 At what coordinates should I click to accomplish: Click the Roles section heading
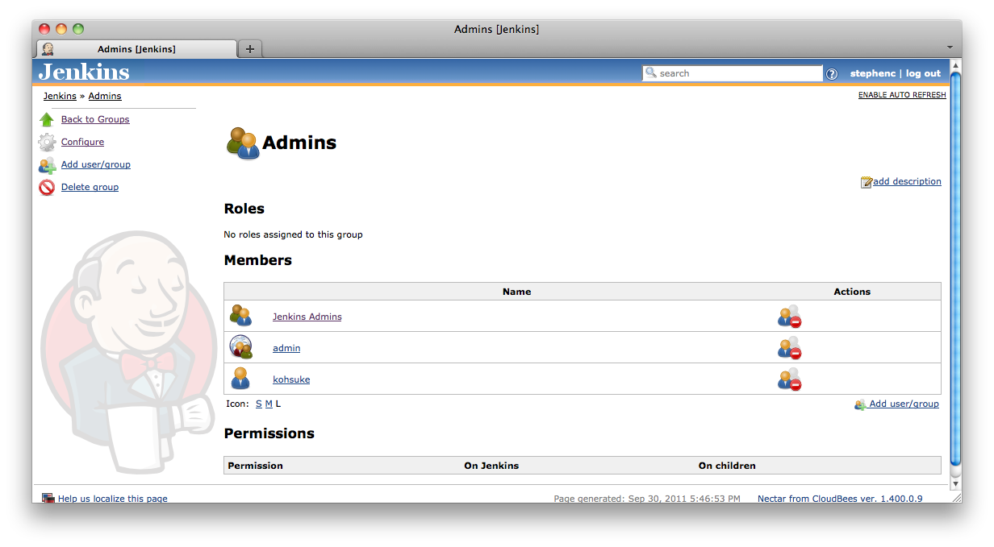(x=244, y=209)
